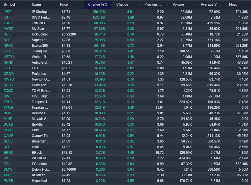The width and height of the screenshot is (251, 185).
Task: Select the 153.19% change cell
Action: [x=99, y=17]
